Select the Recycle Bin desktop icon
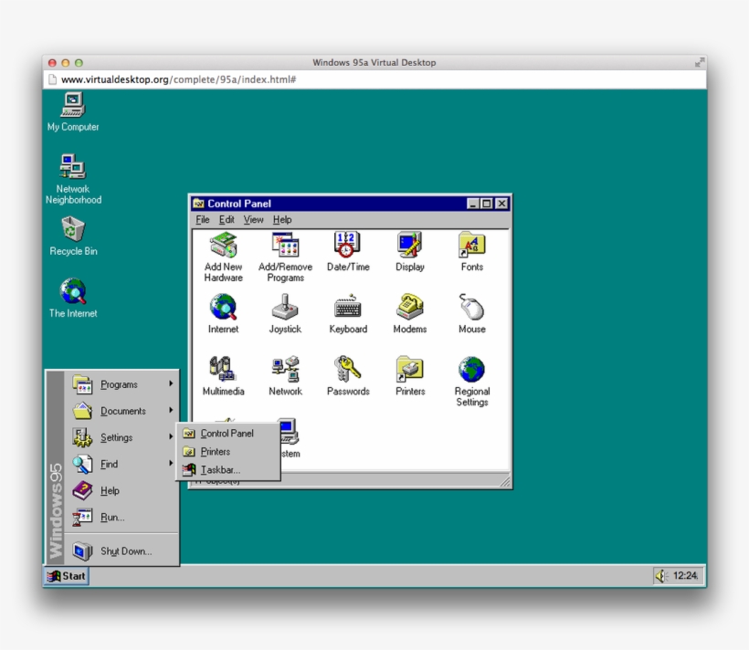The height and width of the screenshot is (650, 749). pyautogui.click(x=73, y=236)
